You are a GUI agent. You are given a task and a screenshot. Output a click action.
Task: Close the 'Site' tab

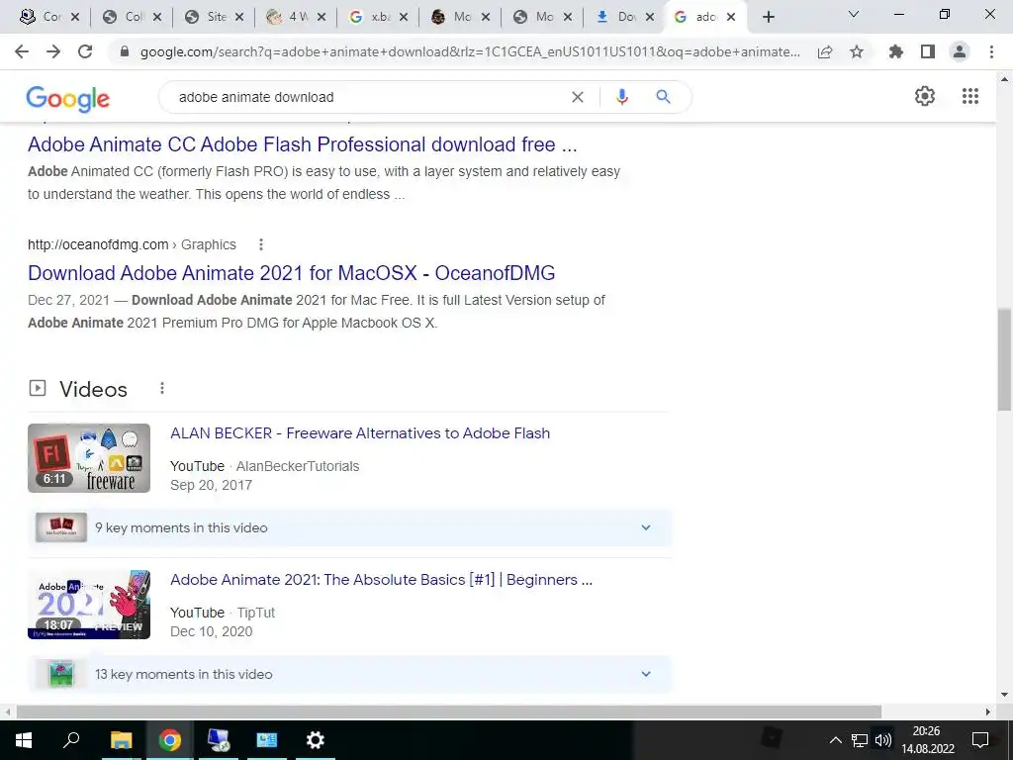(x=239, y=17)
